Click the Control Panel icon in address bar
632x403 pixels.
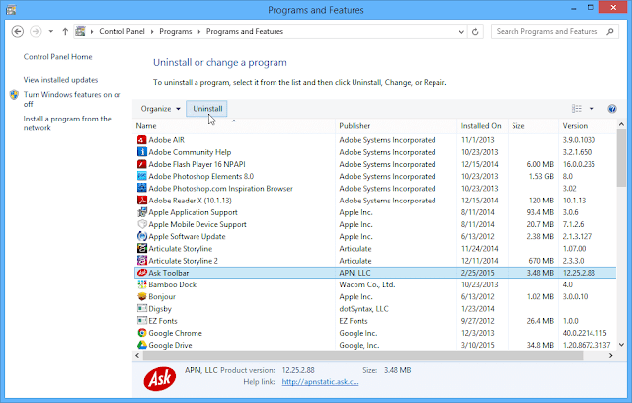coord(81,31)
